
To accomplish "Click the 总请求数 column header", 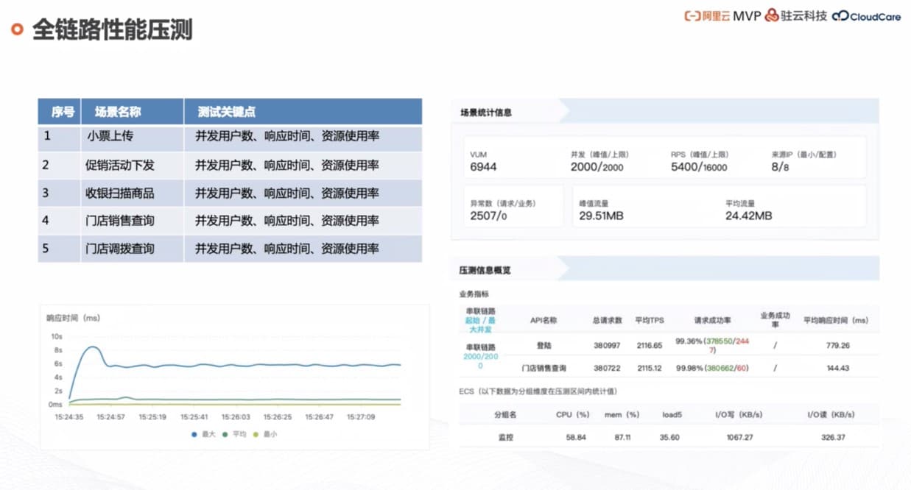I will point(608,320).
